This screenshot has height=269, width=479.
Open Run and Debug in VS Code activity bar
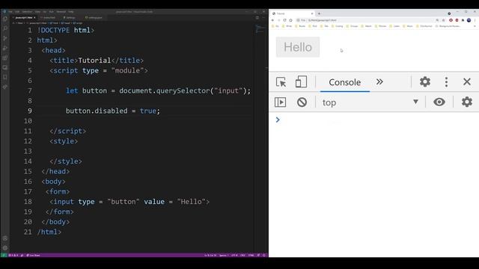5,48
